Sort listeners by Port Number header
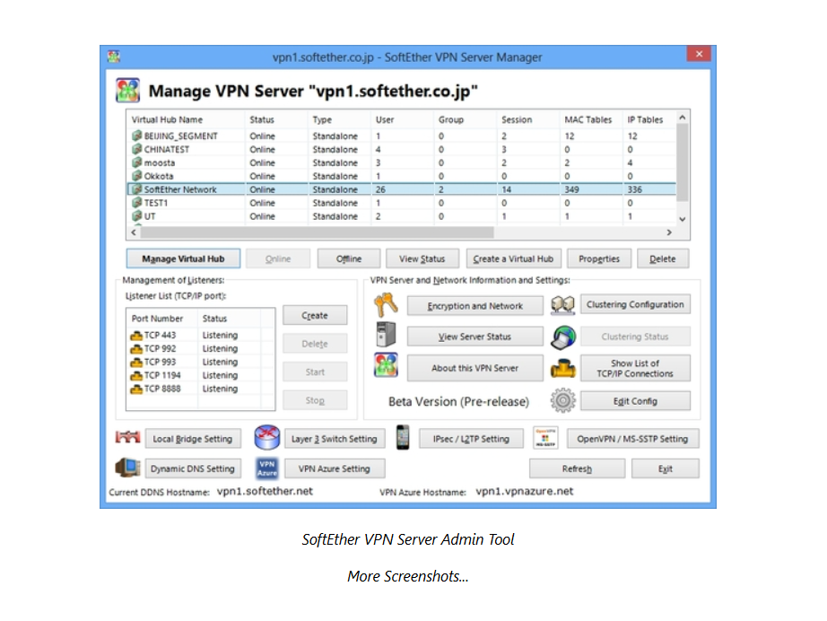Screen dimensions: 827x621 (x=162, y=319)
